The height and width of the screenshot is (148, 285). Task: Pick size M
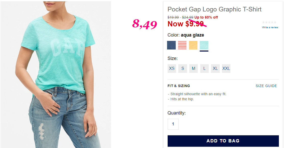[x=193, y=68]
